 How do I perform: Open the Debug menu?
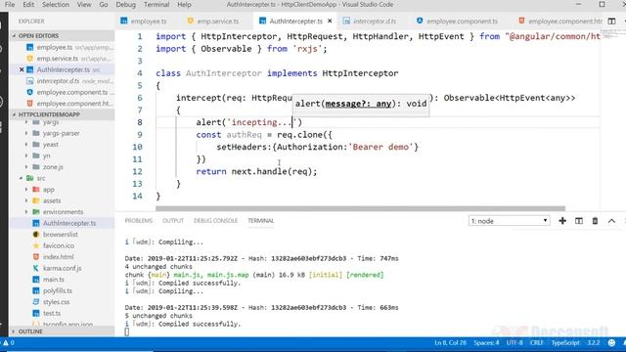coord(126,4)
